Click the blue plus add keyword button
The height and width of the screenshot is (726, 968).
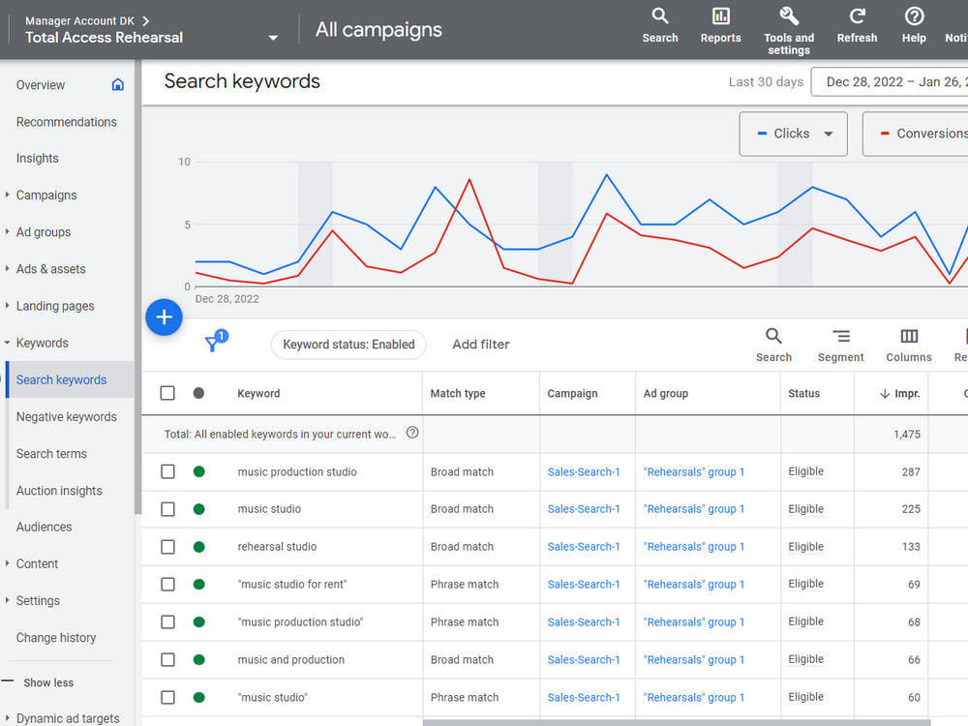click(165, 318)
